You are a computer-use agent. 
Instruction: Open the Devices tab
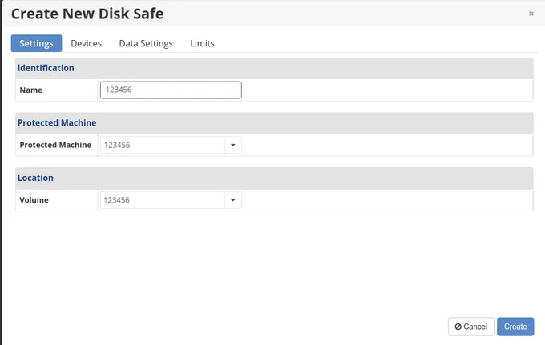(x=87, y=43)
